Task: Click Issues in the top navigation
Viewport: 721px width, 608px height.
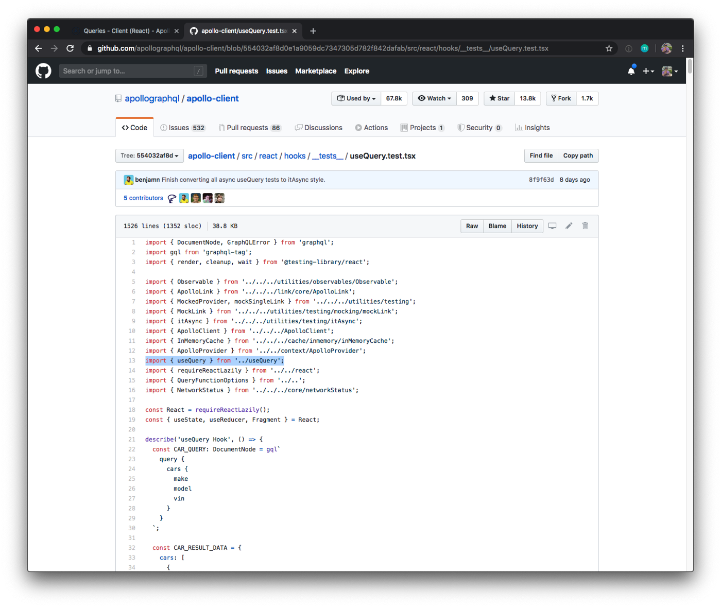Action: click(277, 71)
